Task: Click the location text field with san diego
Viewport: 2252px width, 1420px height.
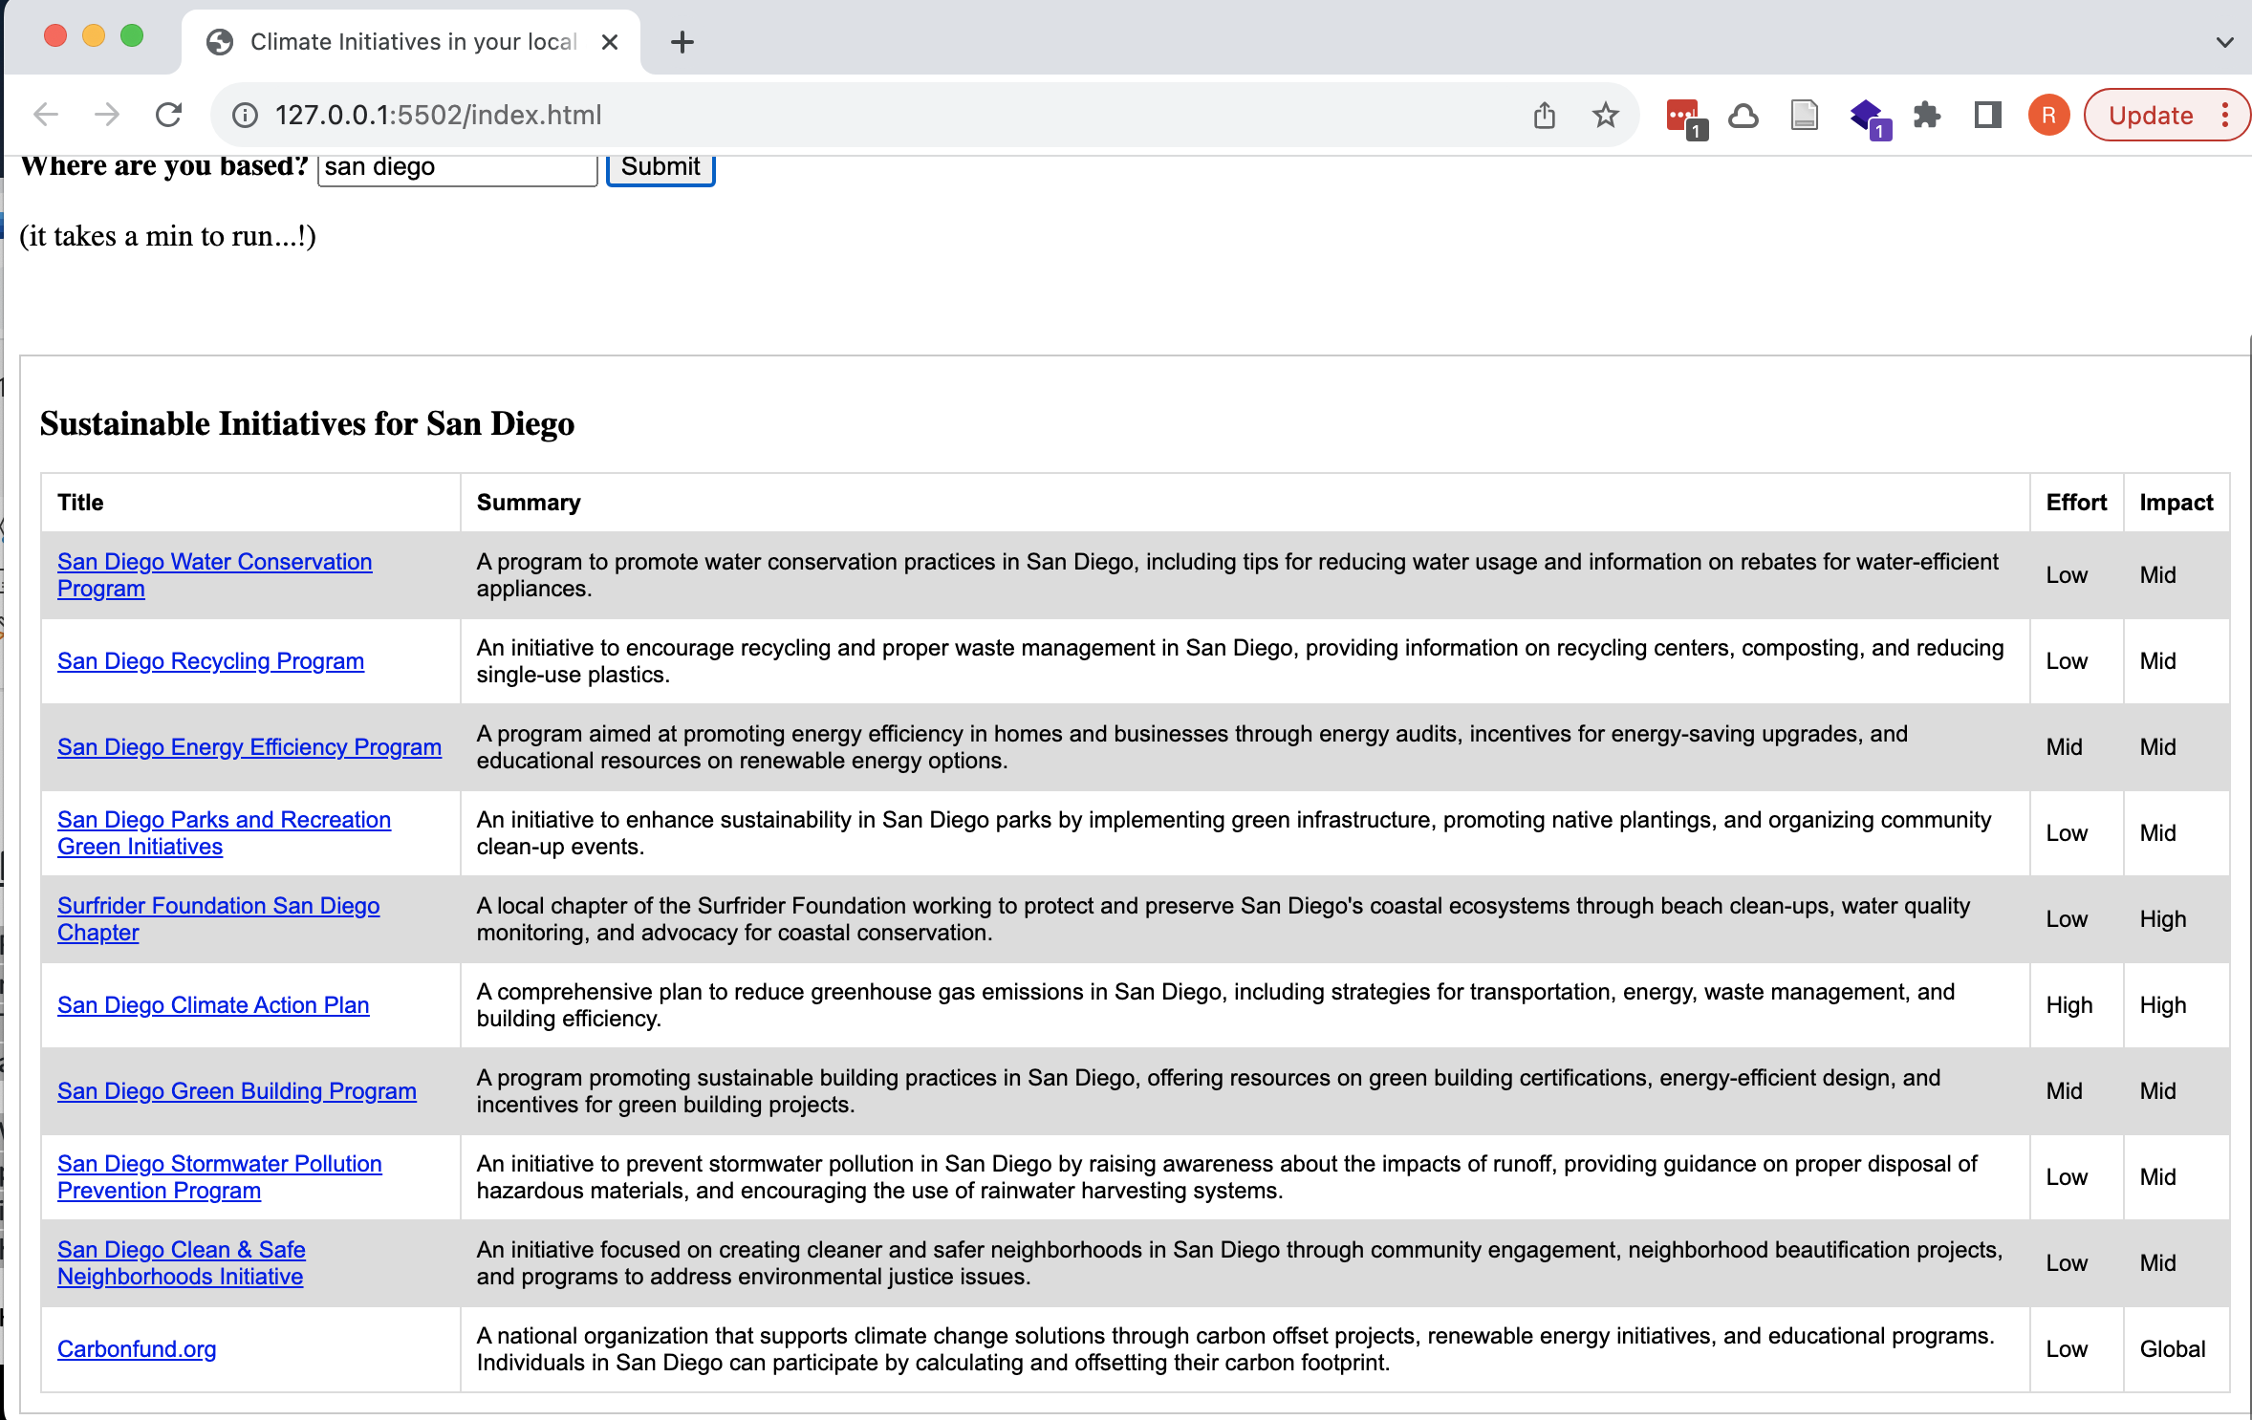Action: (x=457, y=167)
